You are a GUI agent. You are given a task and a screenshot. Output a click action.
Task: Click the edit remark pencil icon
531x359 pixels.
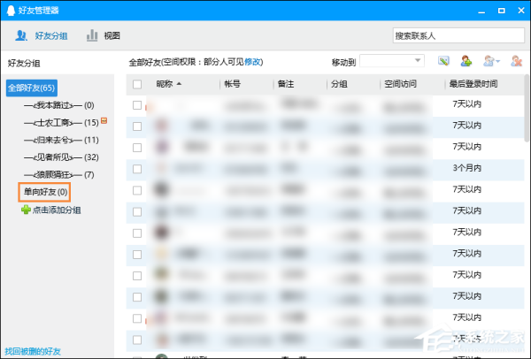[x=443, y=61]
